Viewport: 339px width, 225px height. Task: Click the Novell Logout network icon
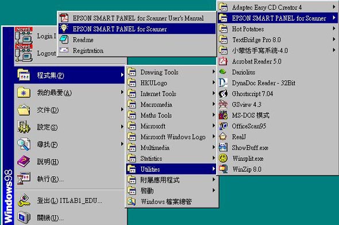[24, 53]
